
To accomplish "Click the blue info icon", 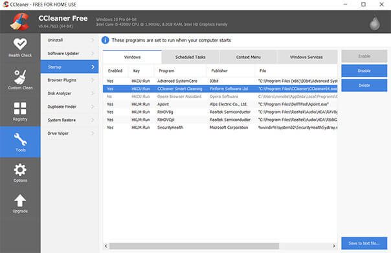I will click(106, 40).
